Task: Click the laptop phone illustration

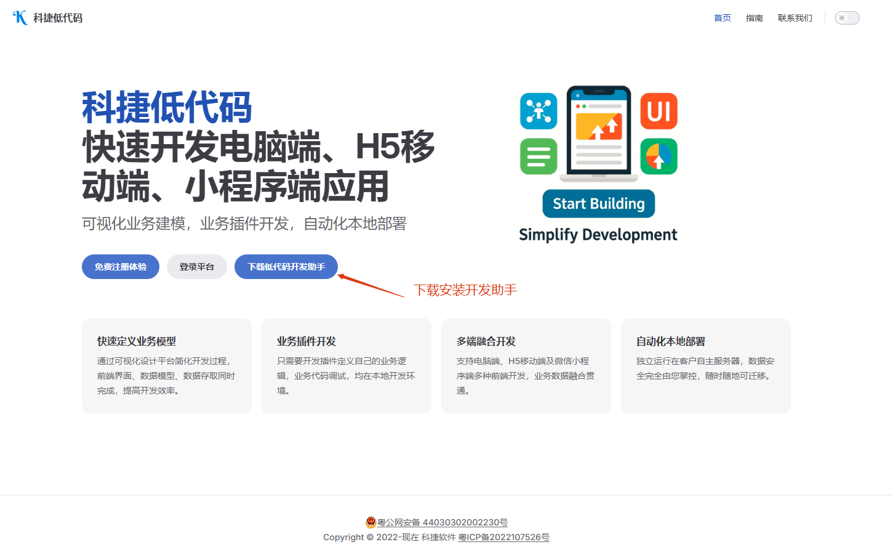Action: click(x=599, y=134)
